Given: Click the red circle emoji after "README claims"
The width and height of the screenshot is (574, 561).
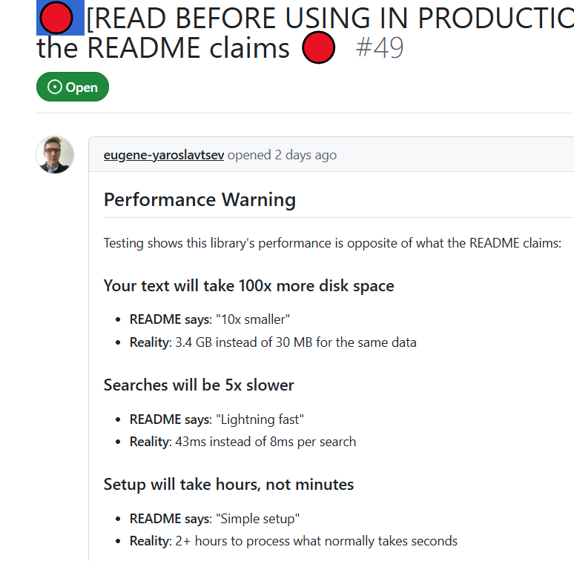Looking at the screenshot, I should (318, 47).
